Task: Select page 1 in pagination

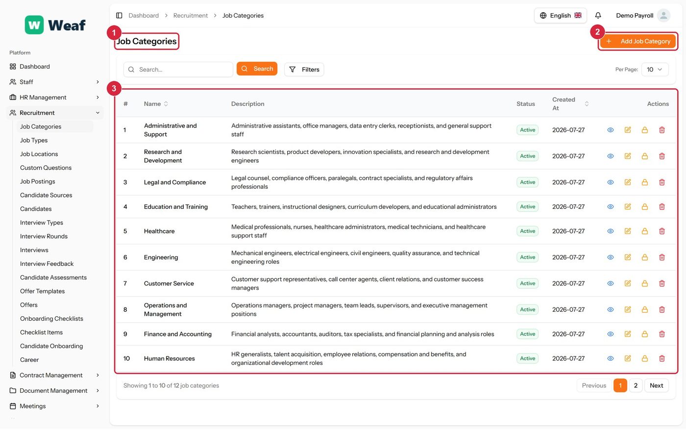Action: (620, 386)
